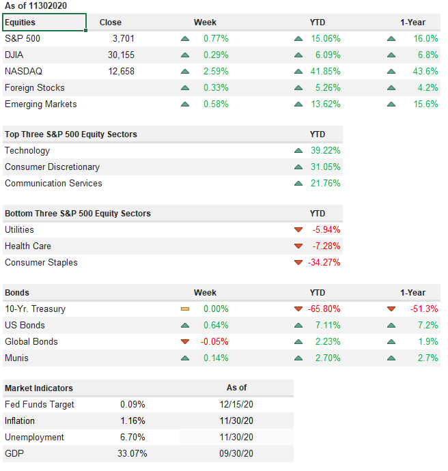Click the Bonds section header cell
448x471 pixels.
point(17,293)
